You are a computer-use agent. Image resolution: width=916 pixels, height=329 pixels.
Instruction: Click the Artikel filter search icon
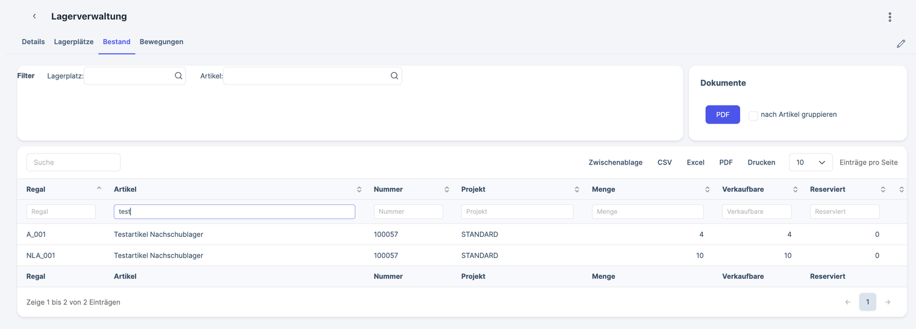pos(394,76)
